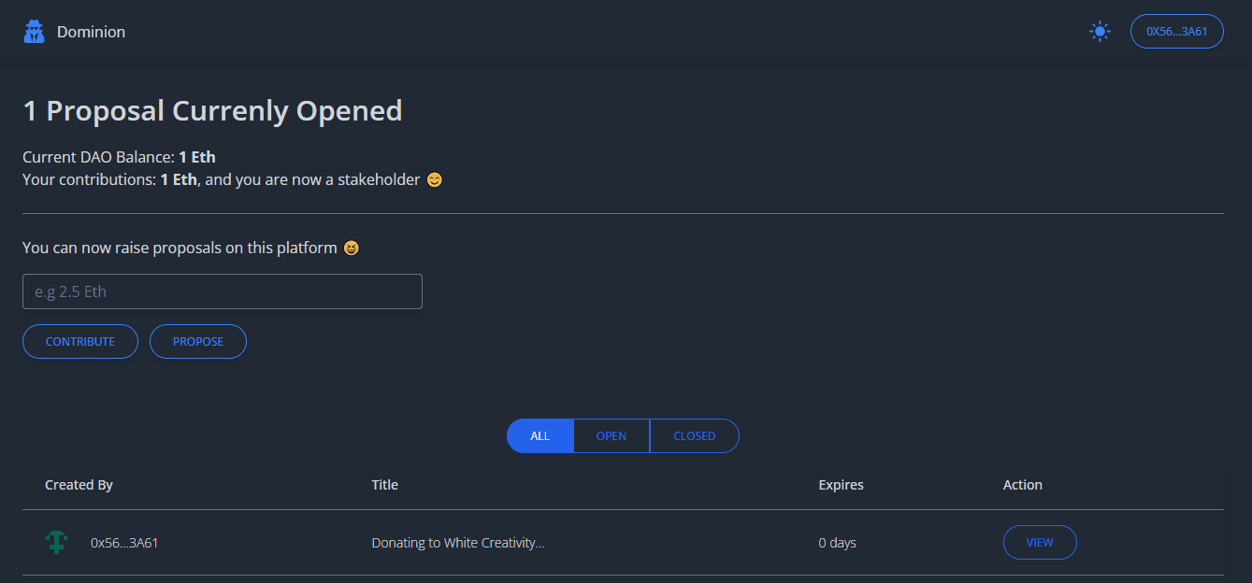The height and width of the screenshot is (583, 1252).
Task: Click the proposal creator address 0x56...3A61
Action: (x=125, y=542)
